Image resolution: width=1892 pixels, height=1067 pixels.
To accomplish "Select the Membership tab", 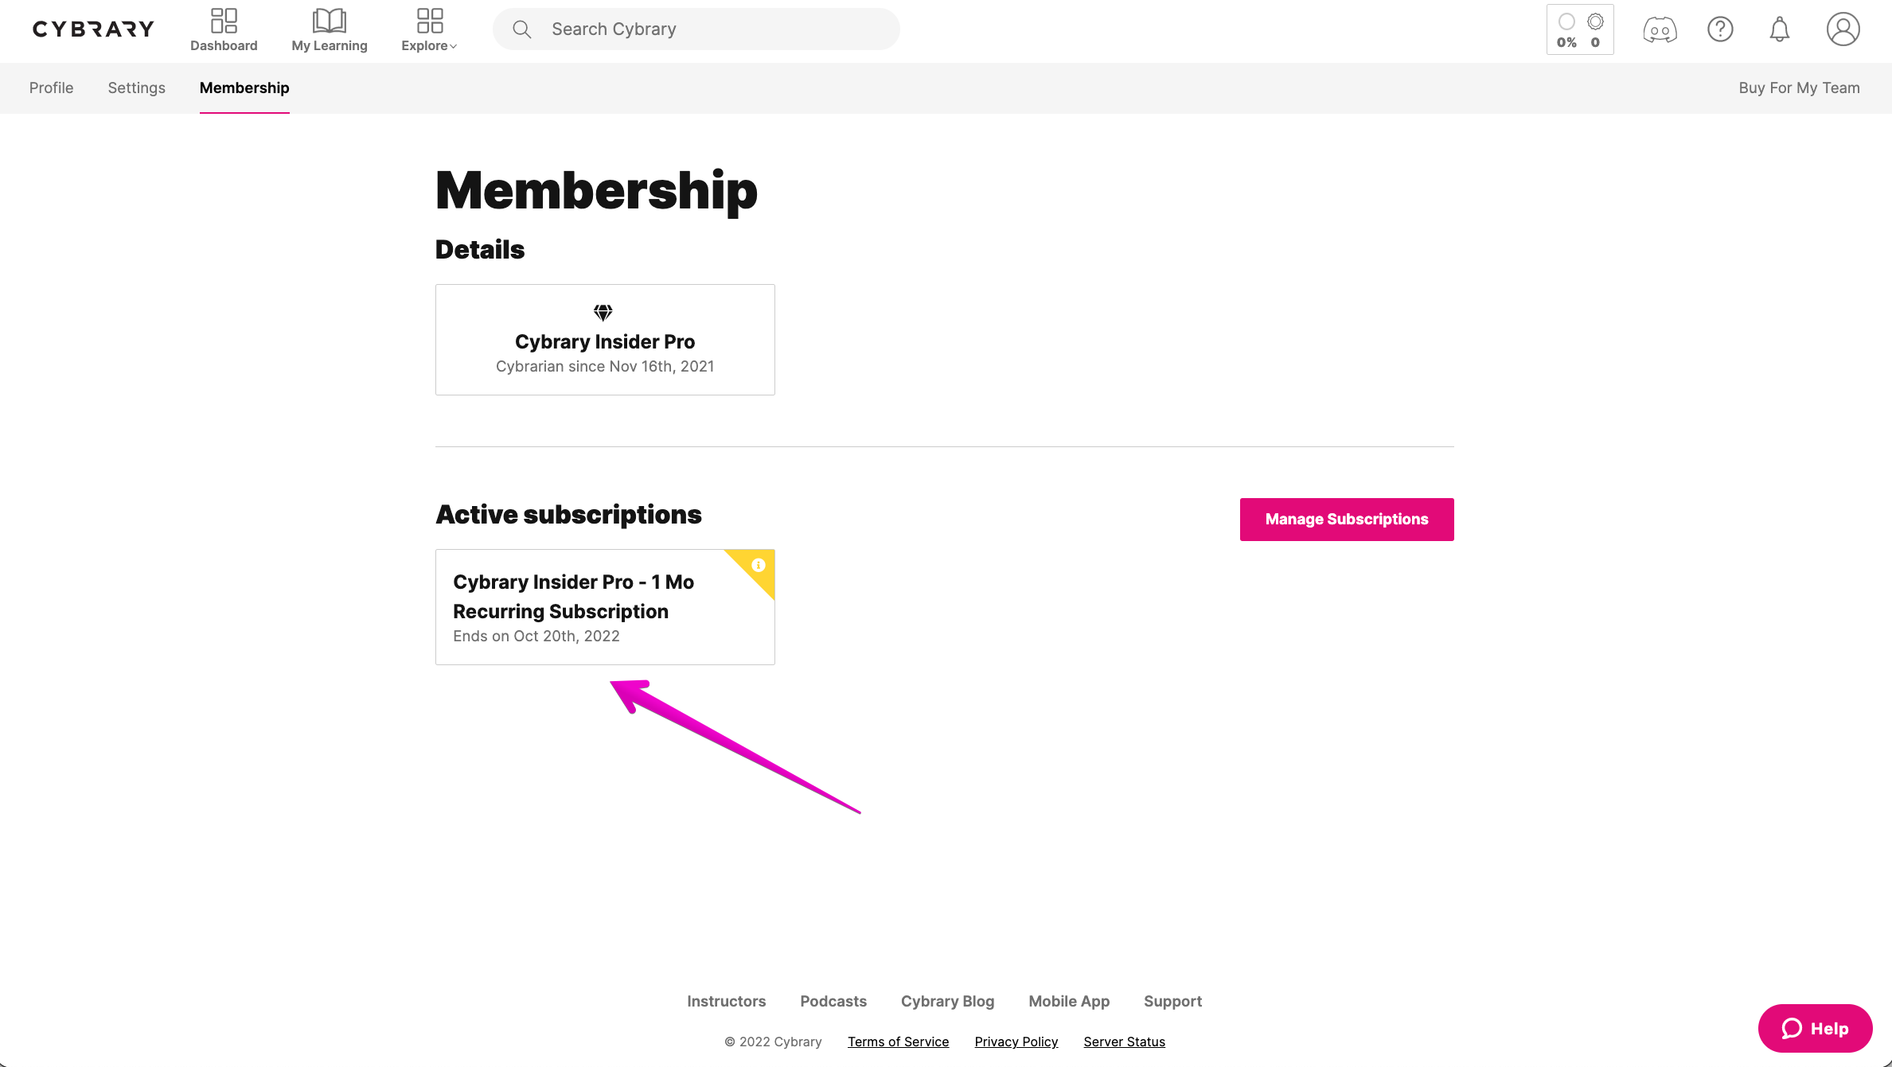I will point(244,88).
